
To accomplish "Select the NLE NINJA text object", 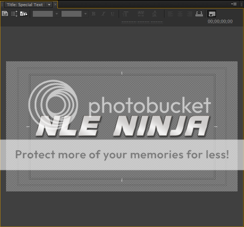I will pos(123,126).
